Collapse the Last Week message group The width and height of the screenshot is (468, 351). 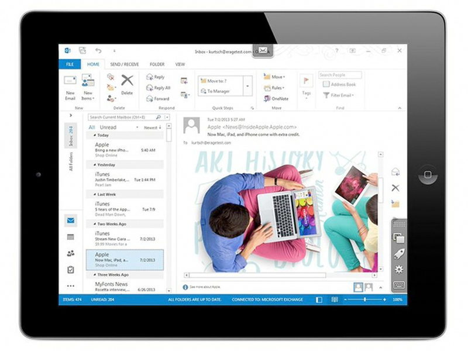90,194
